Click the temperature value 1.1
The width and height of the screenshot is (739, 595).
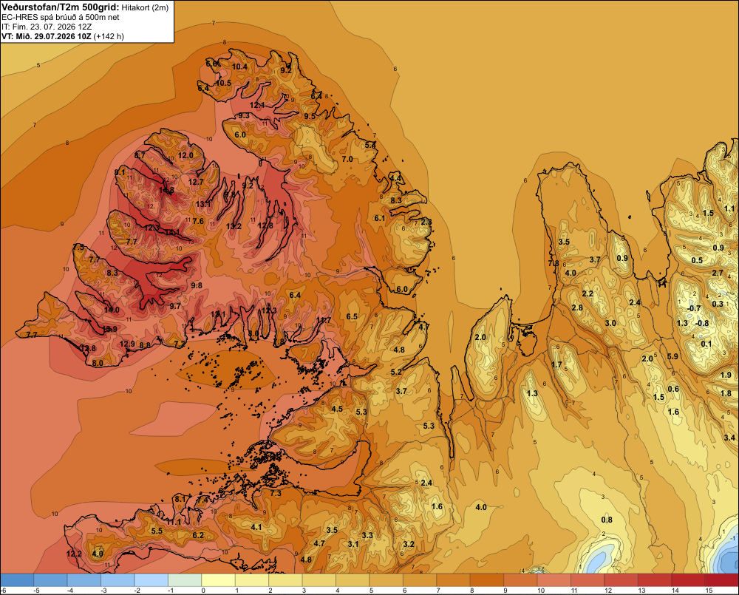(x=729, y=208)
